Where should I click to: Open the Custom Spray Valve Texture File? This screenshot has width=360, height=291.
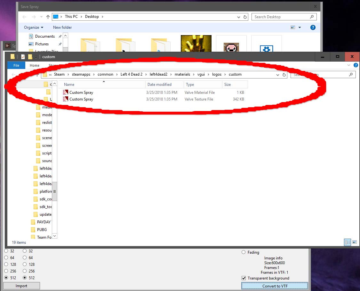pos(81,99)
